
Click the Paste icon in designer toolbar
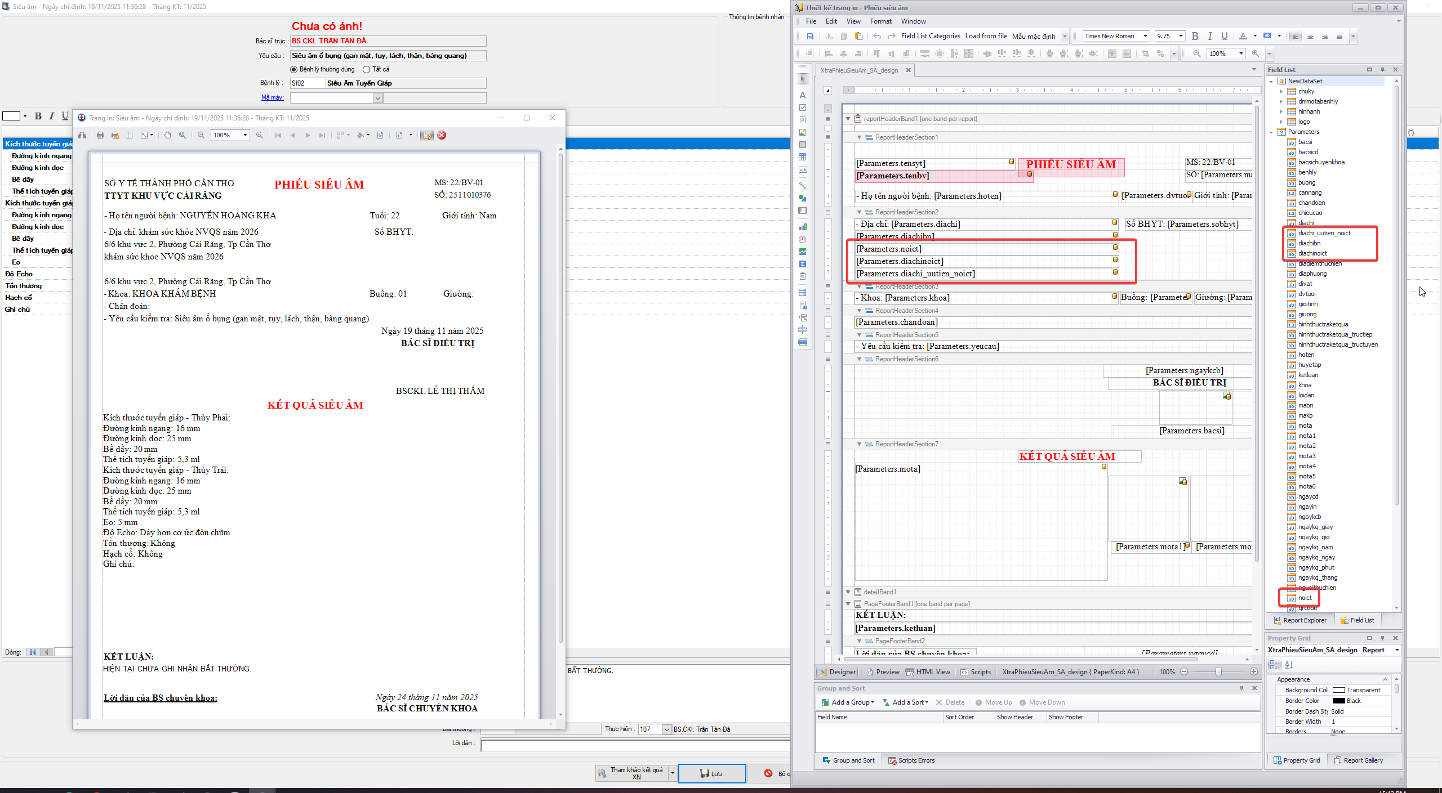coord(858,37)
